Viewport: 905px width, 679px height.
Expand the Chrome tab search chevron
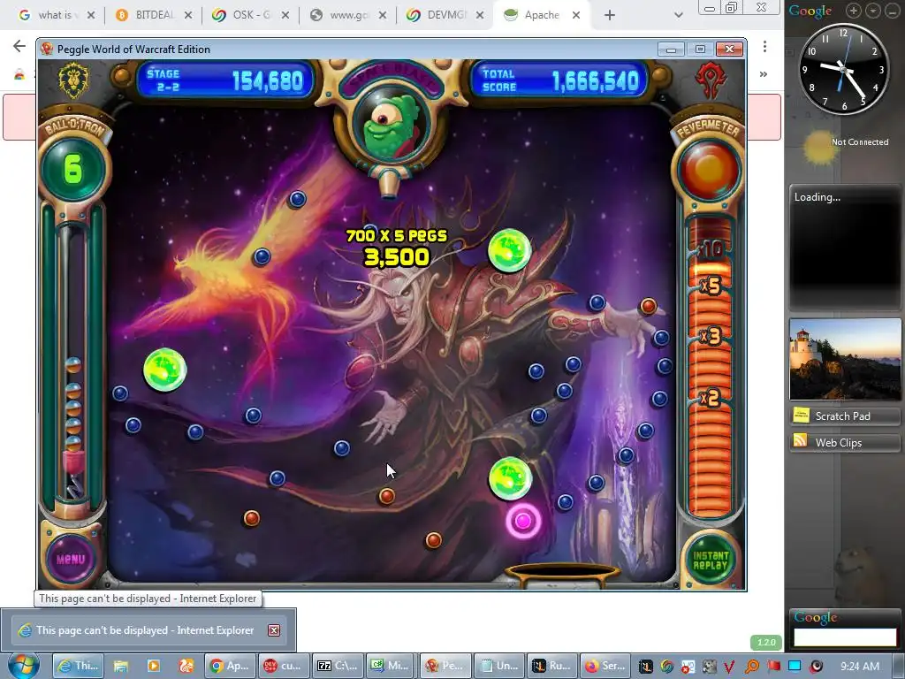coord(679,16)
